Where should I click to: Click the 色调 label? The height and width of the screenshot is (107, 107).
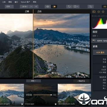(104, 62)
